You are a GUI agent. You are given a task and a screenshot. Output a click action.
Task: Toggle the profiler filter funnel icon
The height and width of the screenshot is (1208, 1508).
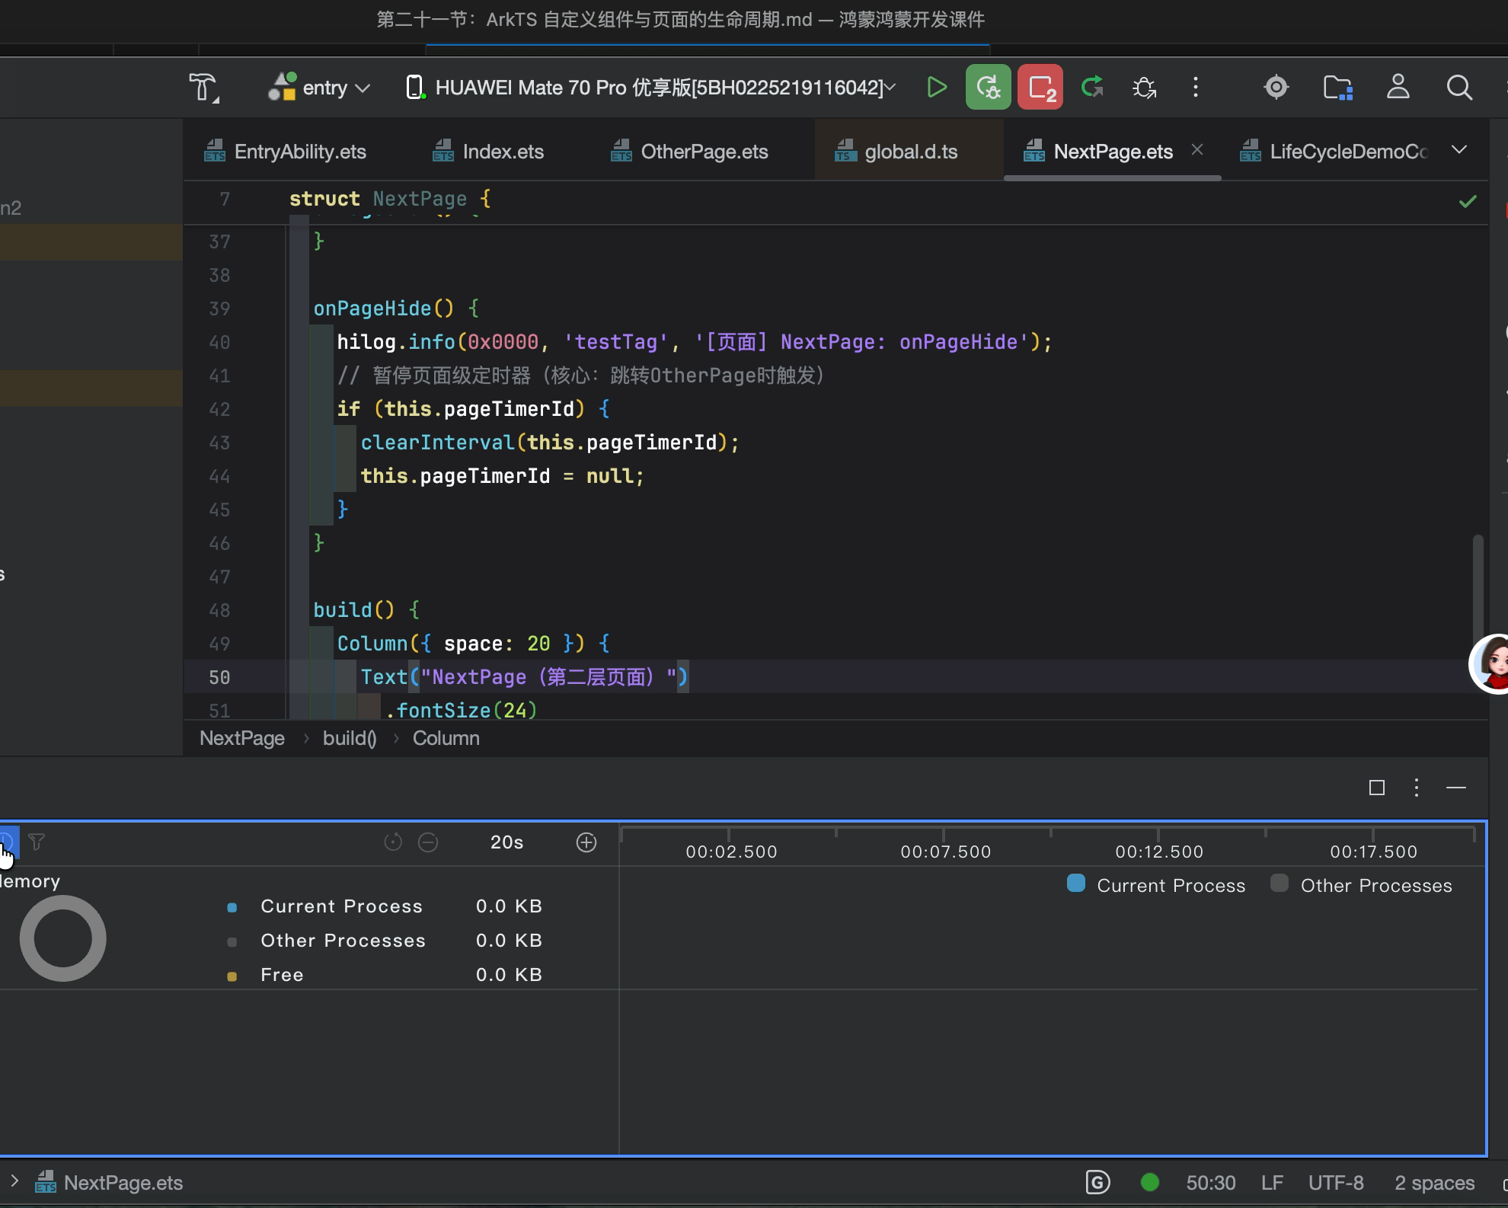37,842
